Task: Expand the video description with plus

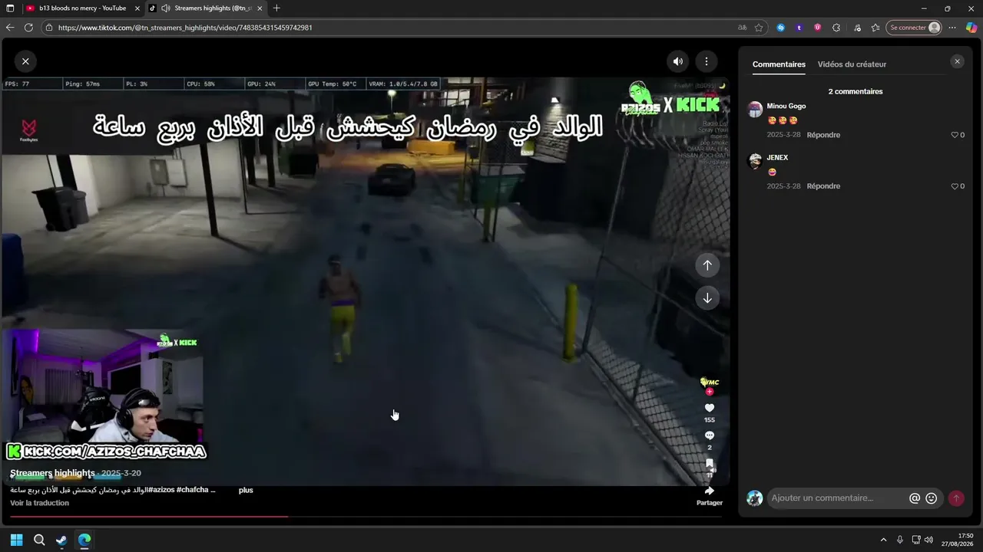Action: [246, 490]
